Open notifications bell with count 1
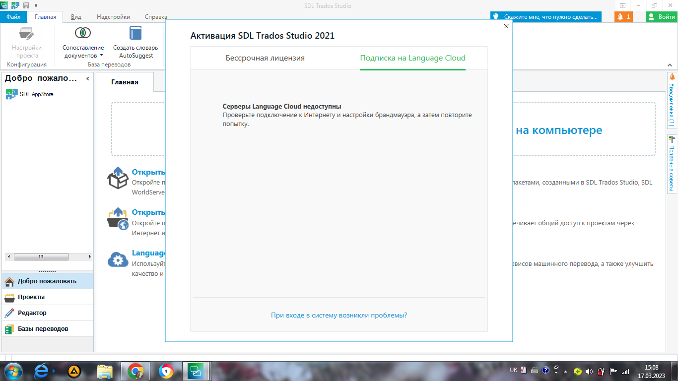This screenshot has width=678, height=381. [x=623, y=17]
